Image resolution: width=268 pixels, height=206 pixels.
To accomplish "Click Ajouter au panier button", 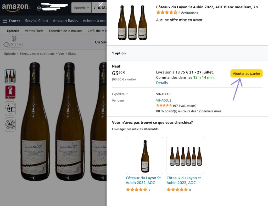I will tap(246, 74).
